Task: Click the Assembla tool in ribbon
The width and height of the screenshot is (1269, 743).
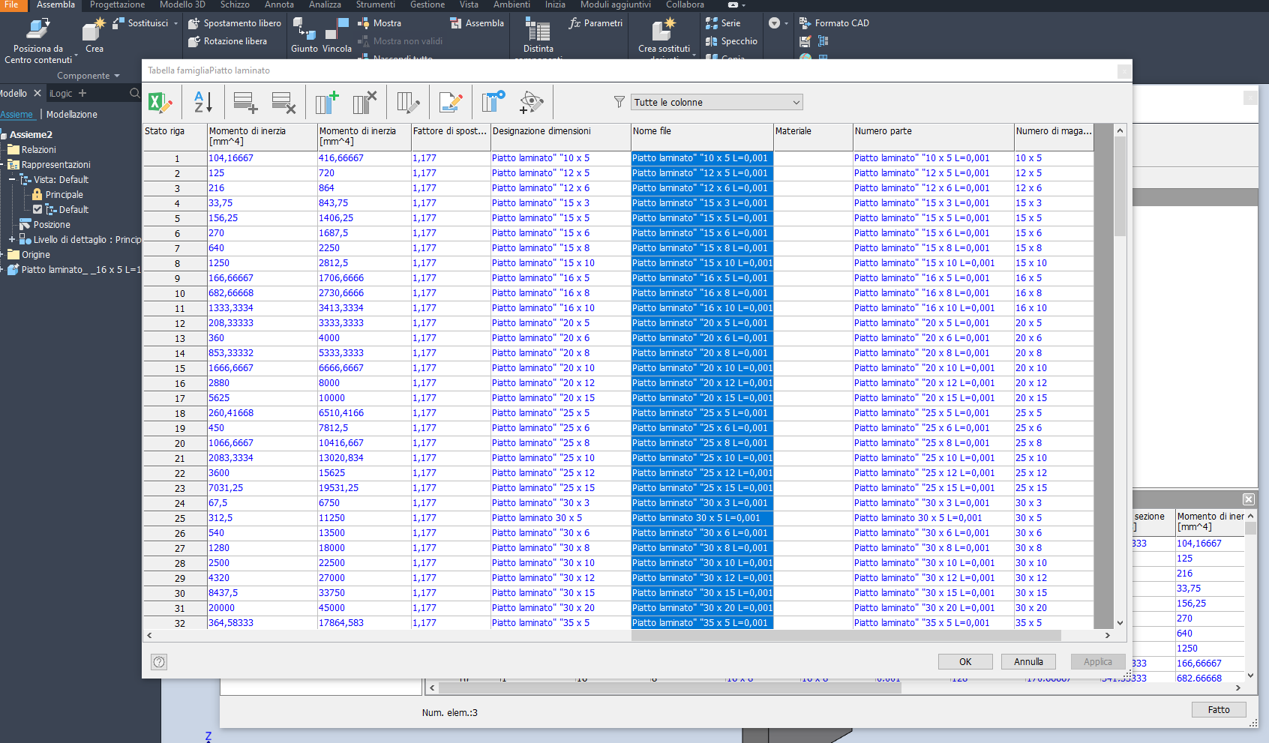Action: coord(477,23)
